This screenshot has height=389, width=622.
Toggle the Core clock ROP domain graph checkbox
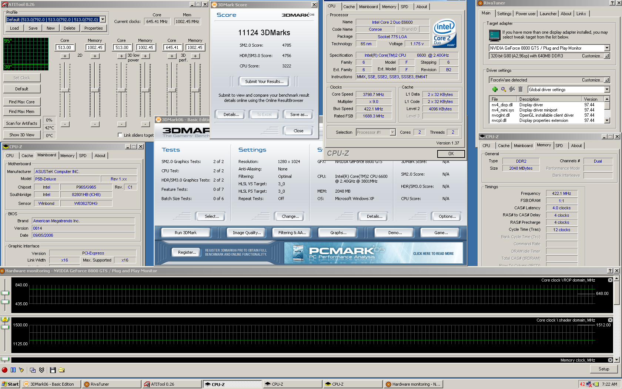pyautogui.click(x=610, y=280)
